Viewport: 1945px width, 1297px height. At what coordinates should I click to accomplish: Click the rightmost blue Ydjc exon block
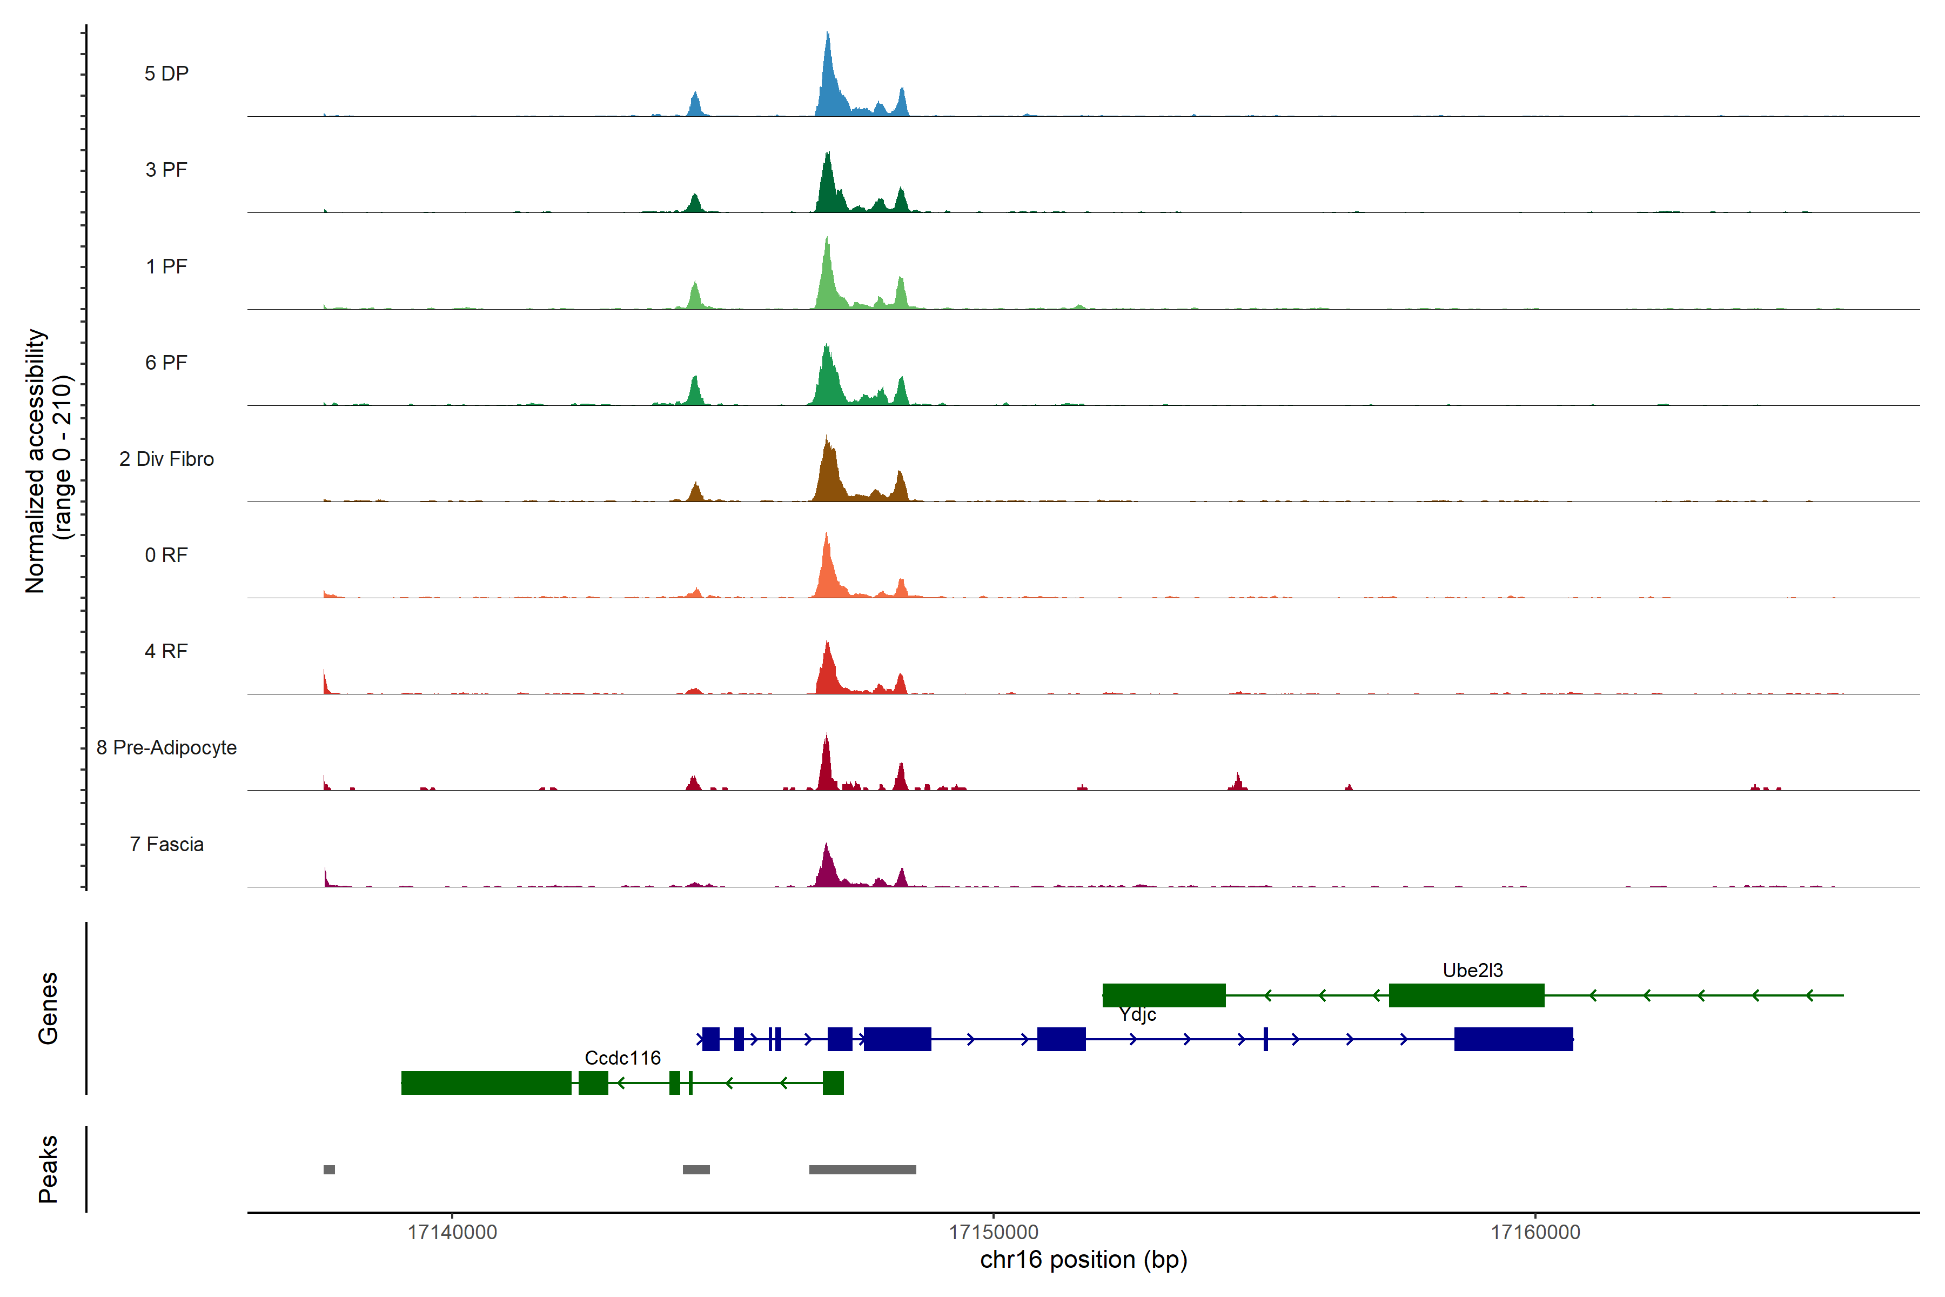1513,1039
